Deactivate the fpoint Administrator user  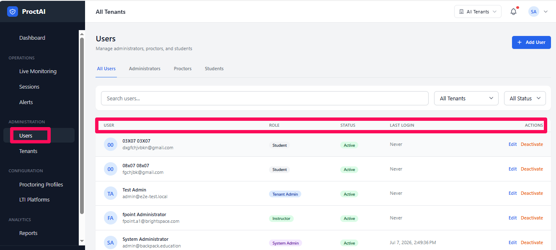pos(532,218)
